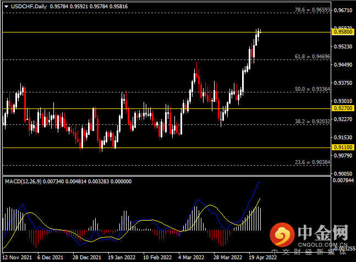The image size is (356, 262).
Task: Click the 23.6 = 0.90384 Fibonacci label
Action: (x=313, y=162)
